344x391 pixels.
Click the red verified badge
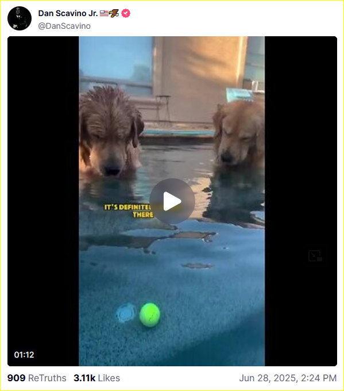(x=126, y=13)
